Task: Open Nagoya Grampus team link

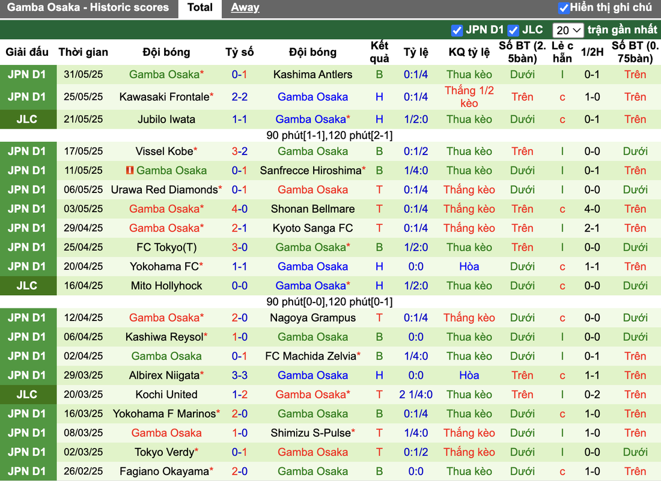Action: 312,317
